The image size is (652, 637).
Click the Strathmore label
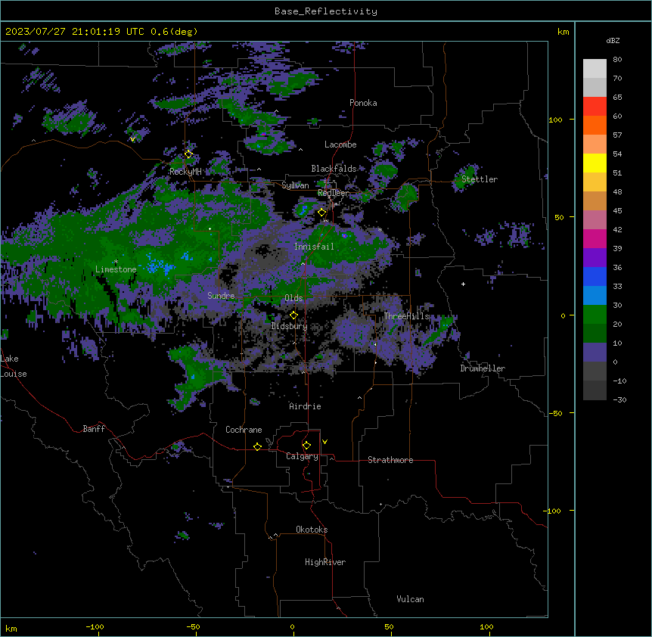pos(390,460)
